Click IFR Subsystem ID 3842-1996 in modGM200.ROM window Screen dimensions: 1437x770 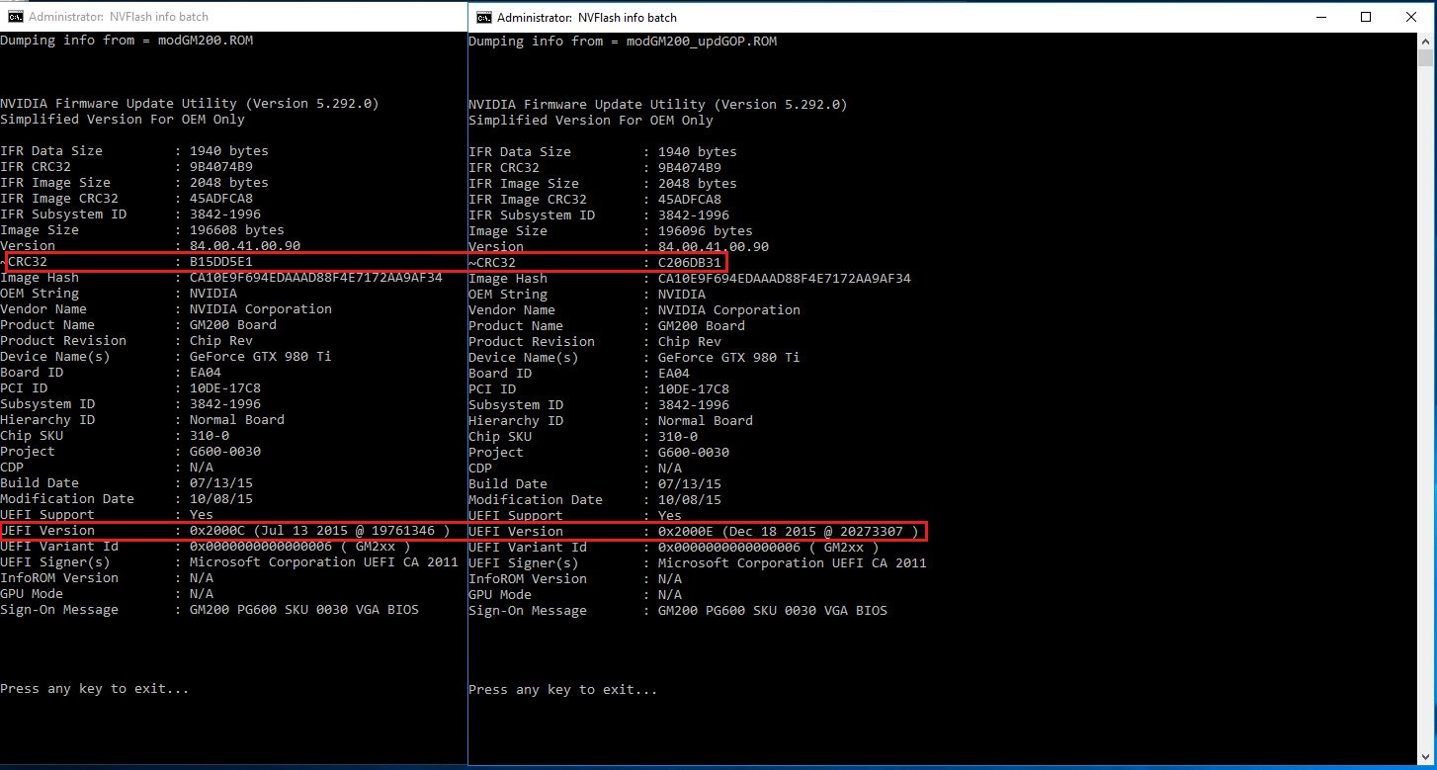225,214
